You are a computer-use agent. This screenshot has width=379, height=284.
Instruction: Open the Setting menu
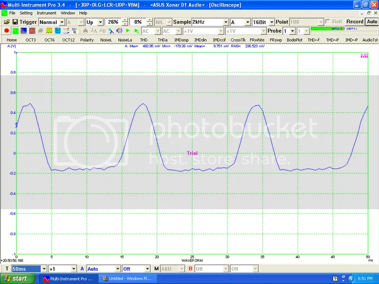26,13
